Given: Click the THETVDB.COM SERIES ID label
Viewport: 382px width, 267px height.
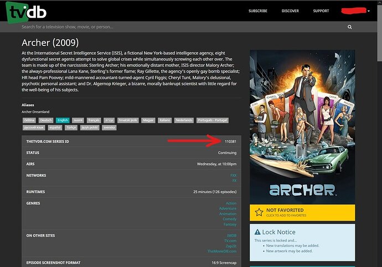Looking at the screenshot, I should (x=48, y=141).
